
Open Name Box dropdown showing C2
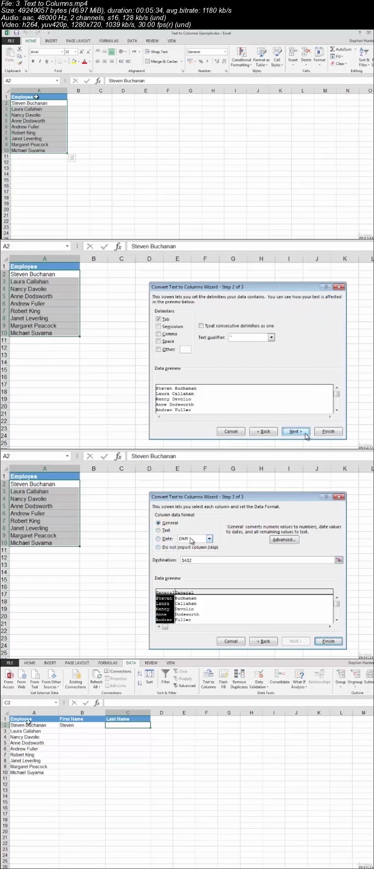pos(56,703)
